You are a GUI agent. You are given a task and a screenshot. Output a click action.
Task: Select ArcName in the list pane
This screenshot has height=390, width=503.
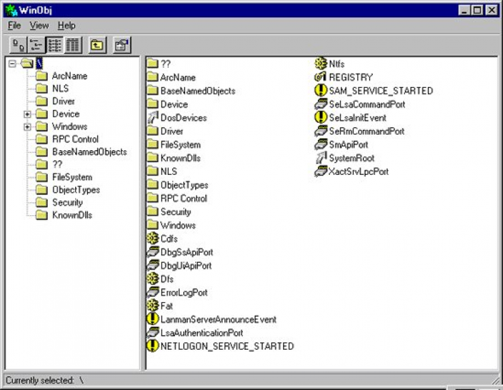[x=178, y=78]
